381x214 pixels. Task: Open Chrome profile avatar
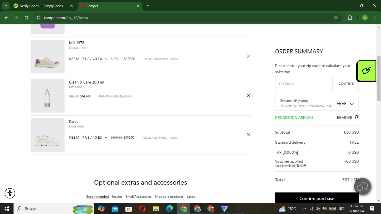point(365,18)
